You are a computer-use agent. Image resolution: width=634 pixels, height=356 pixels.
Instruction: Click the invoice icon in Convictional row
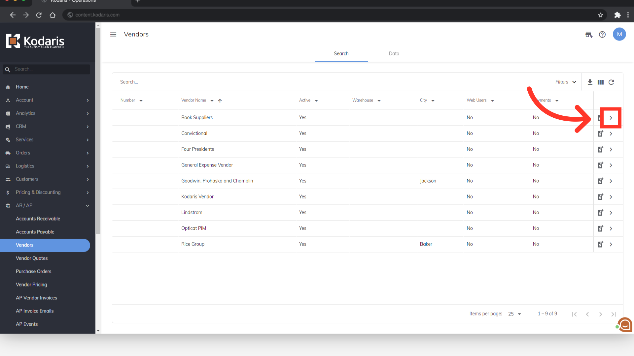click(600, 133)
